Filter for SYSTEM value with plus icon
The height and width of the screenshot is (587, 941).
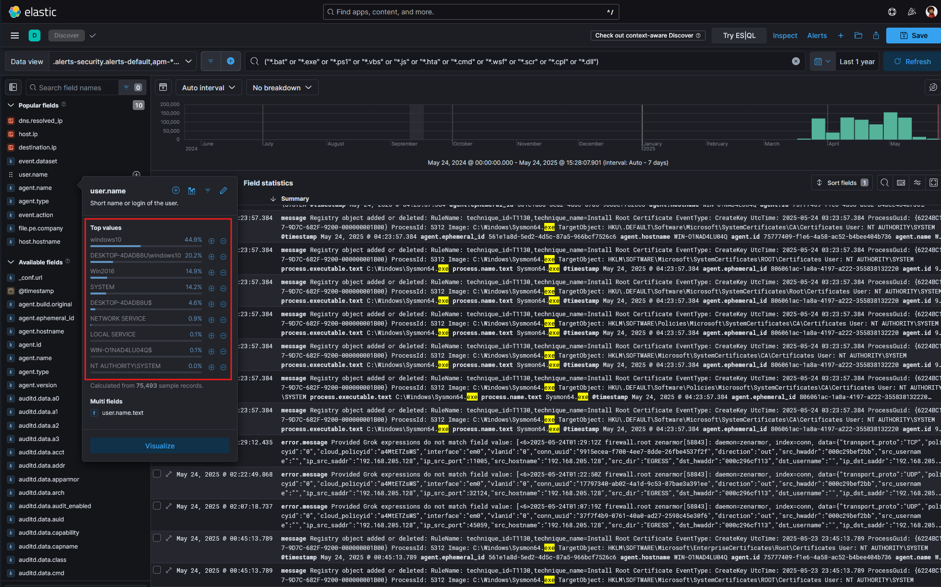coord(211,288)
